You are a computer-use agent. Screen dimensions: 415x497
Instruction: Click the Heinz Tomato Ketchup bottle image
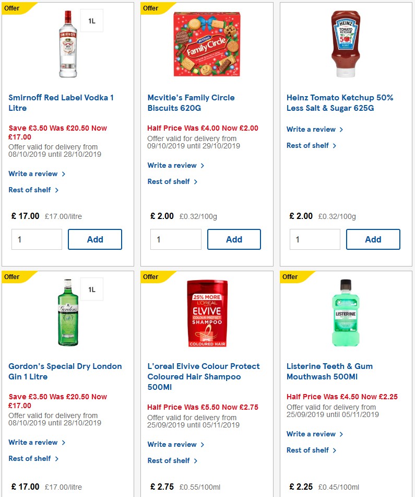346,44
